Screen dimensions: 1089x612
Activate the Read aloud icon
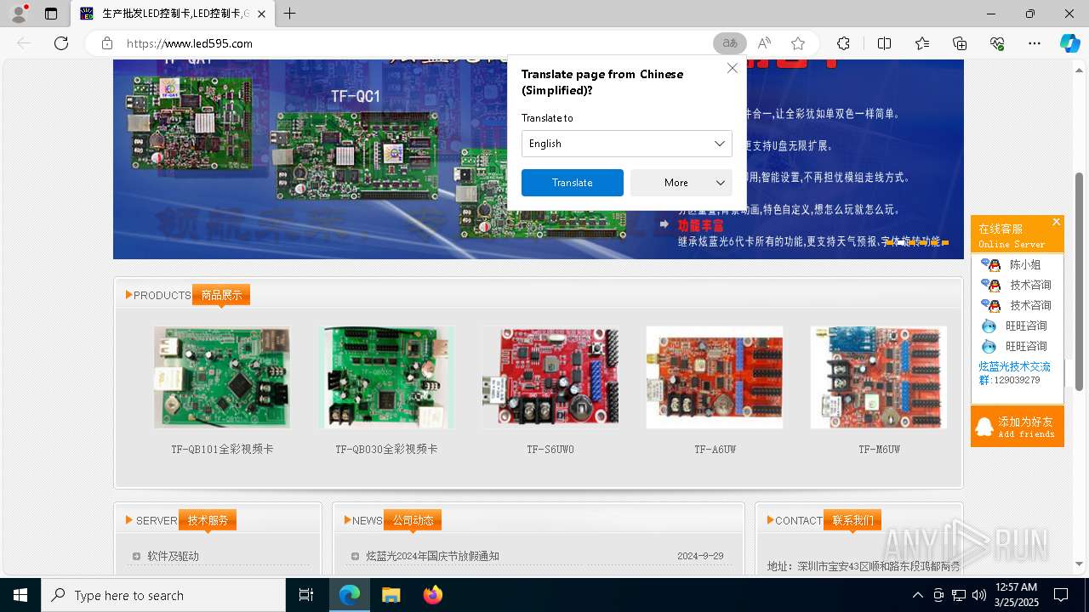click(x=764, y=43)
